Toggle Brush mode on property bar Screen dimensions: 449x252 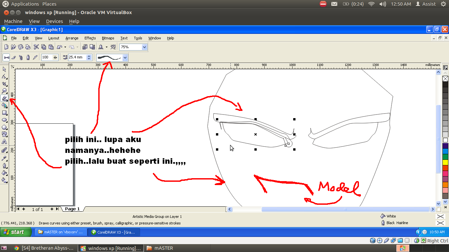13,57
